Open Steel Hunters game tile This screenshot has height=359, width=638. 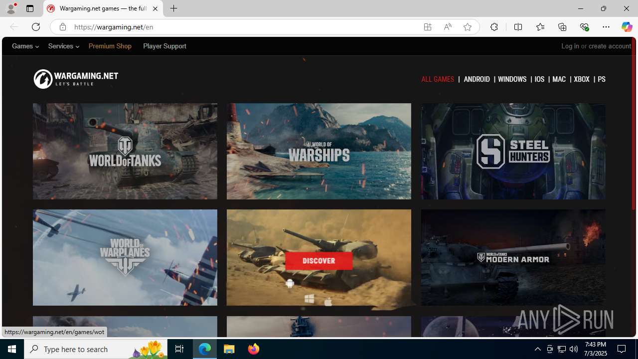point(513,151)
